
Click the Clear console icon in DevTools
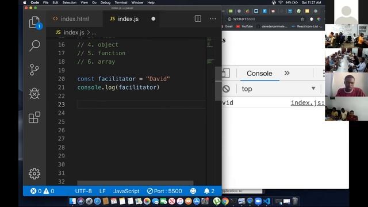tap(226, 89)
